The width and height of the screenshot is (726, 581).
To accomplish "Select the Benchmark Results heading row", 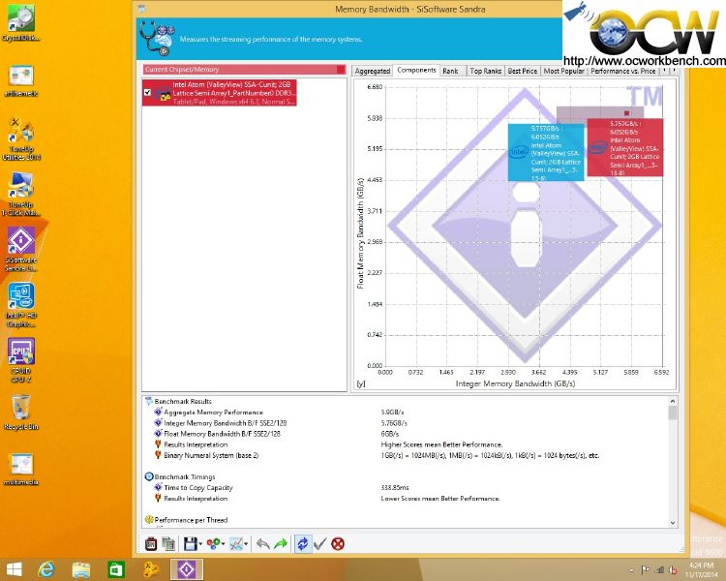I will tap(183, 401).
